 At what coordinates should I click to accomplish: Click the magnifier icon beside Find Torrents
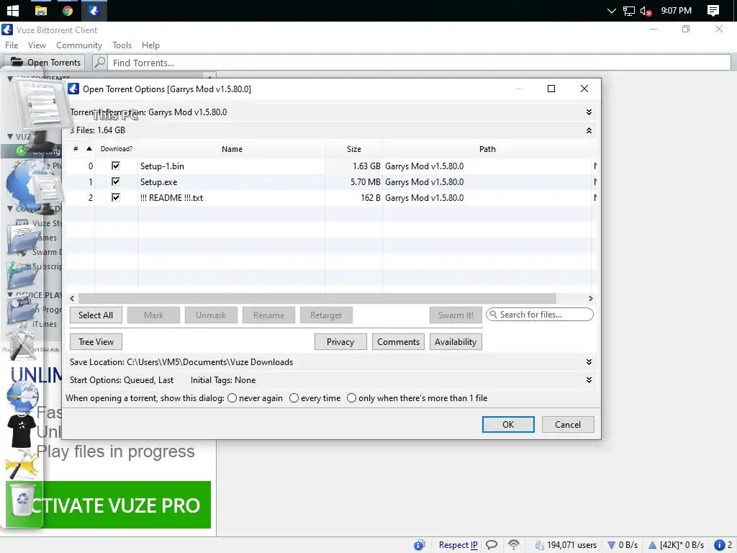[x=99, y=62]
